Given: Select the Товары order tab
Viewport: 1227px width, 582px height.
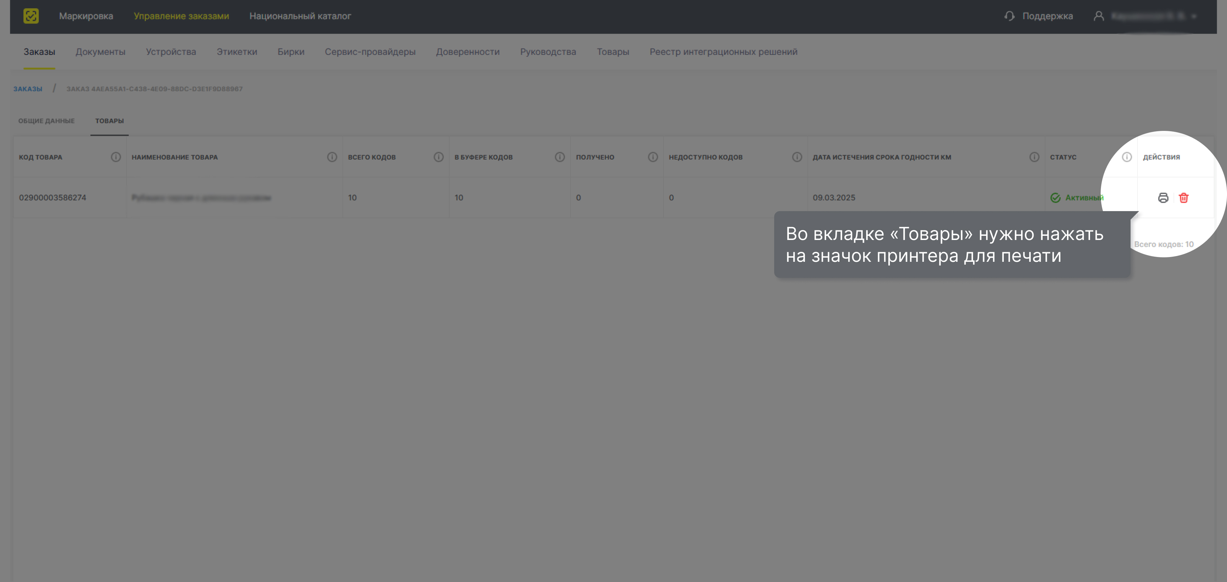Looking at the screenshot, I should (x=109, y=121).
